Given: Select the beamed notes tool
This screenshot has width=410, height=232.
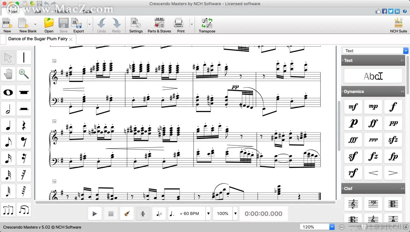Looking at the screenshot, I should (x=24, y=210).
